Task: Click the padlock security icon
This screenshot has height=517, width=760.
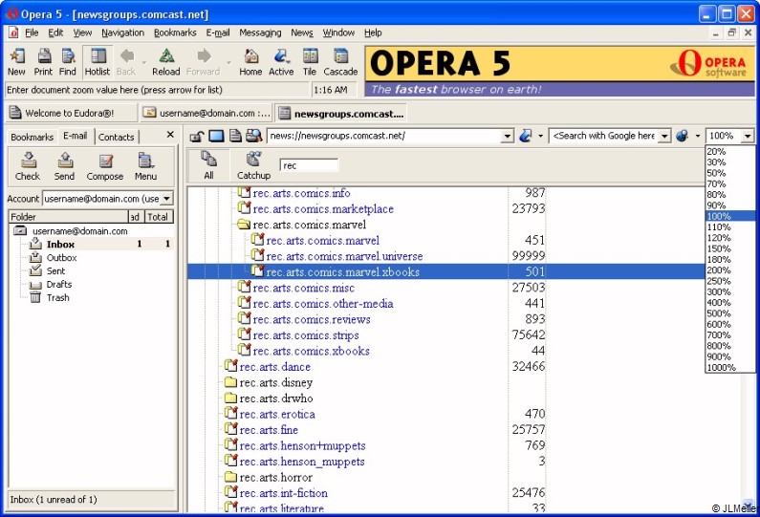Action: point(196,136)
